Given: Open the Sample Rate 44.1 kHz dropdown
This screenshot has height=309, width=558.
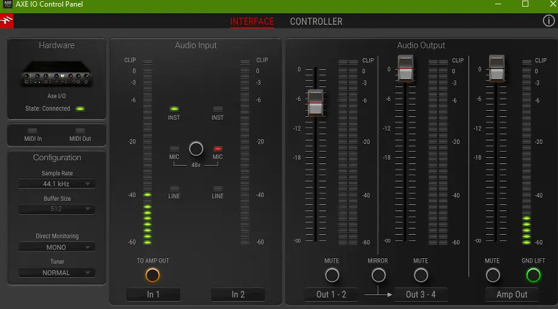Looking at the screenshot, I should click(57, 184).
